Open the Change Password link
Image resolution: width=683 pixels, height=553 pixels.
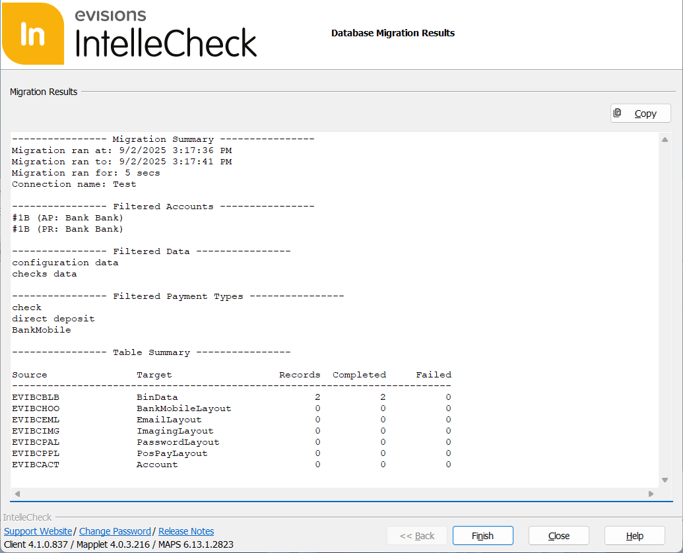coord(115,531)
